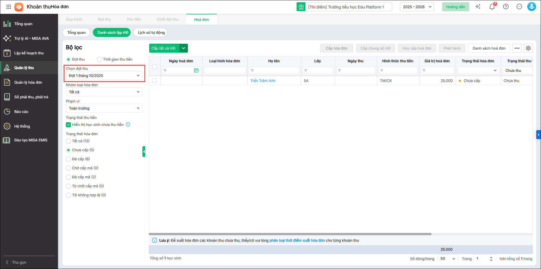Click the table settings gear icon
The height and width of the screenshot is (269, 541).
point(528,48)
